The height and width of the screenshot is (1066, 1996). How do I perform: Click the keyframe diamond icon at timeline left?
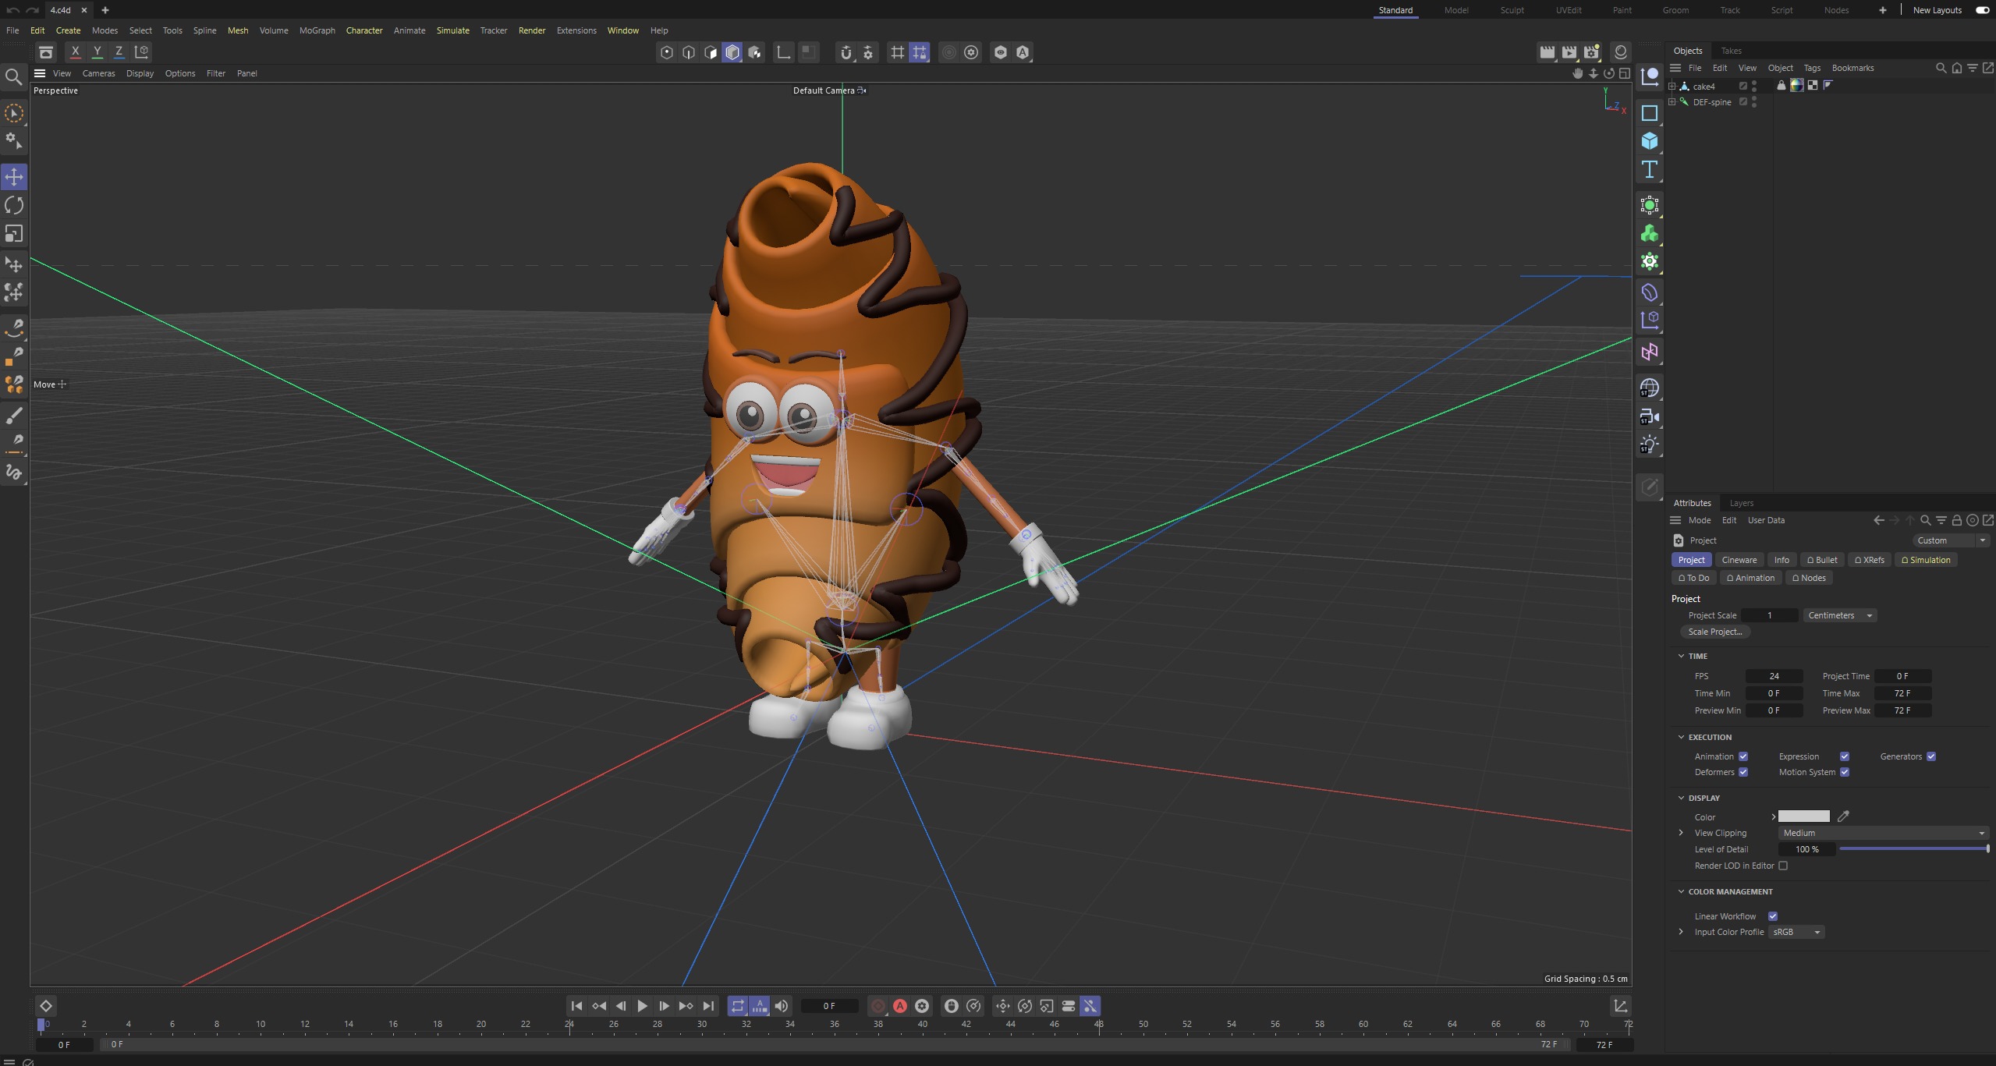pos(45,1006)
